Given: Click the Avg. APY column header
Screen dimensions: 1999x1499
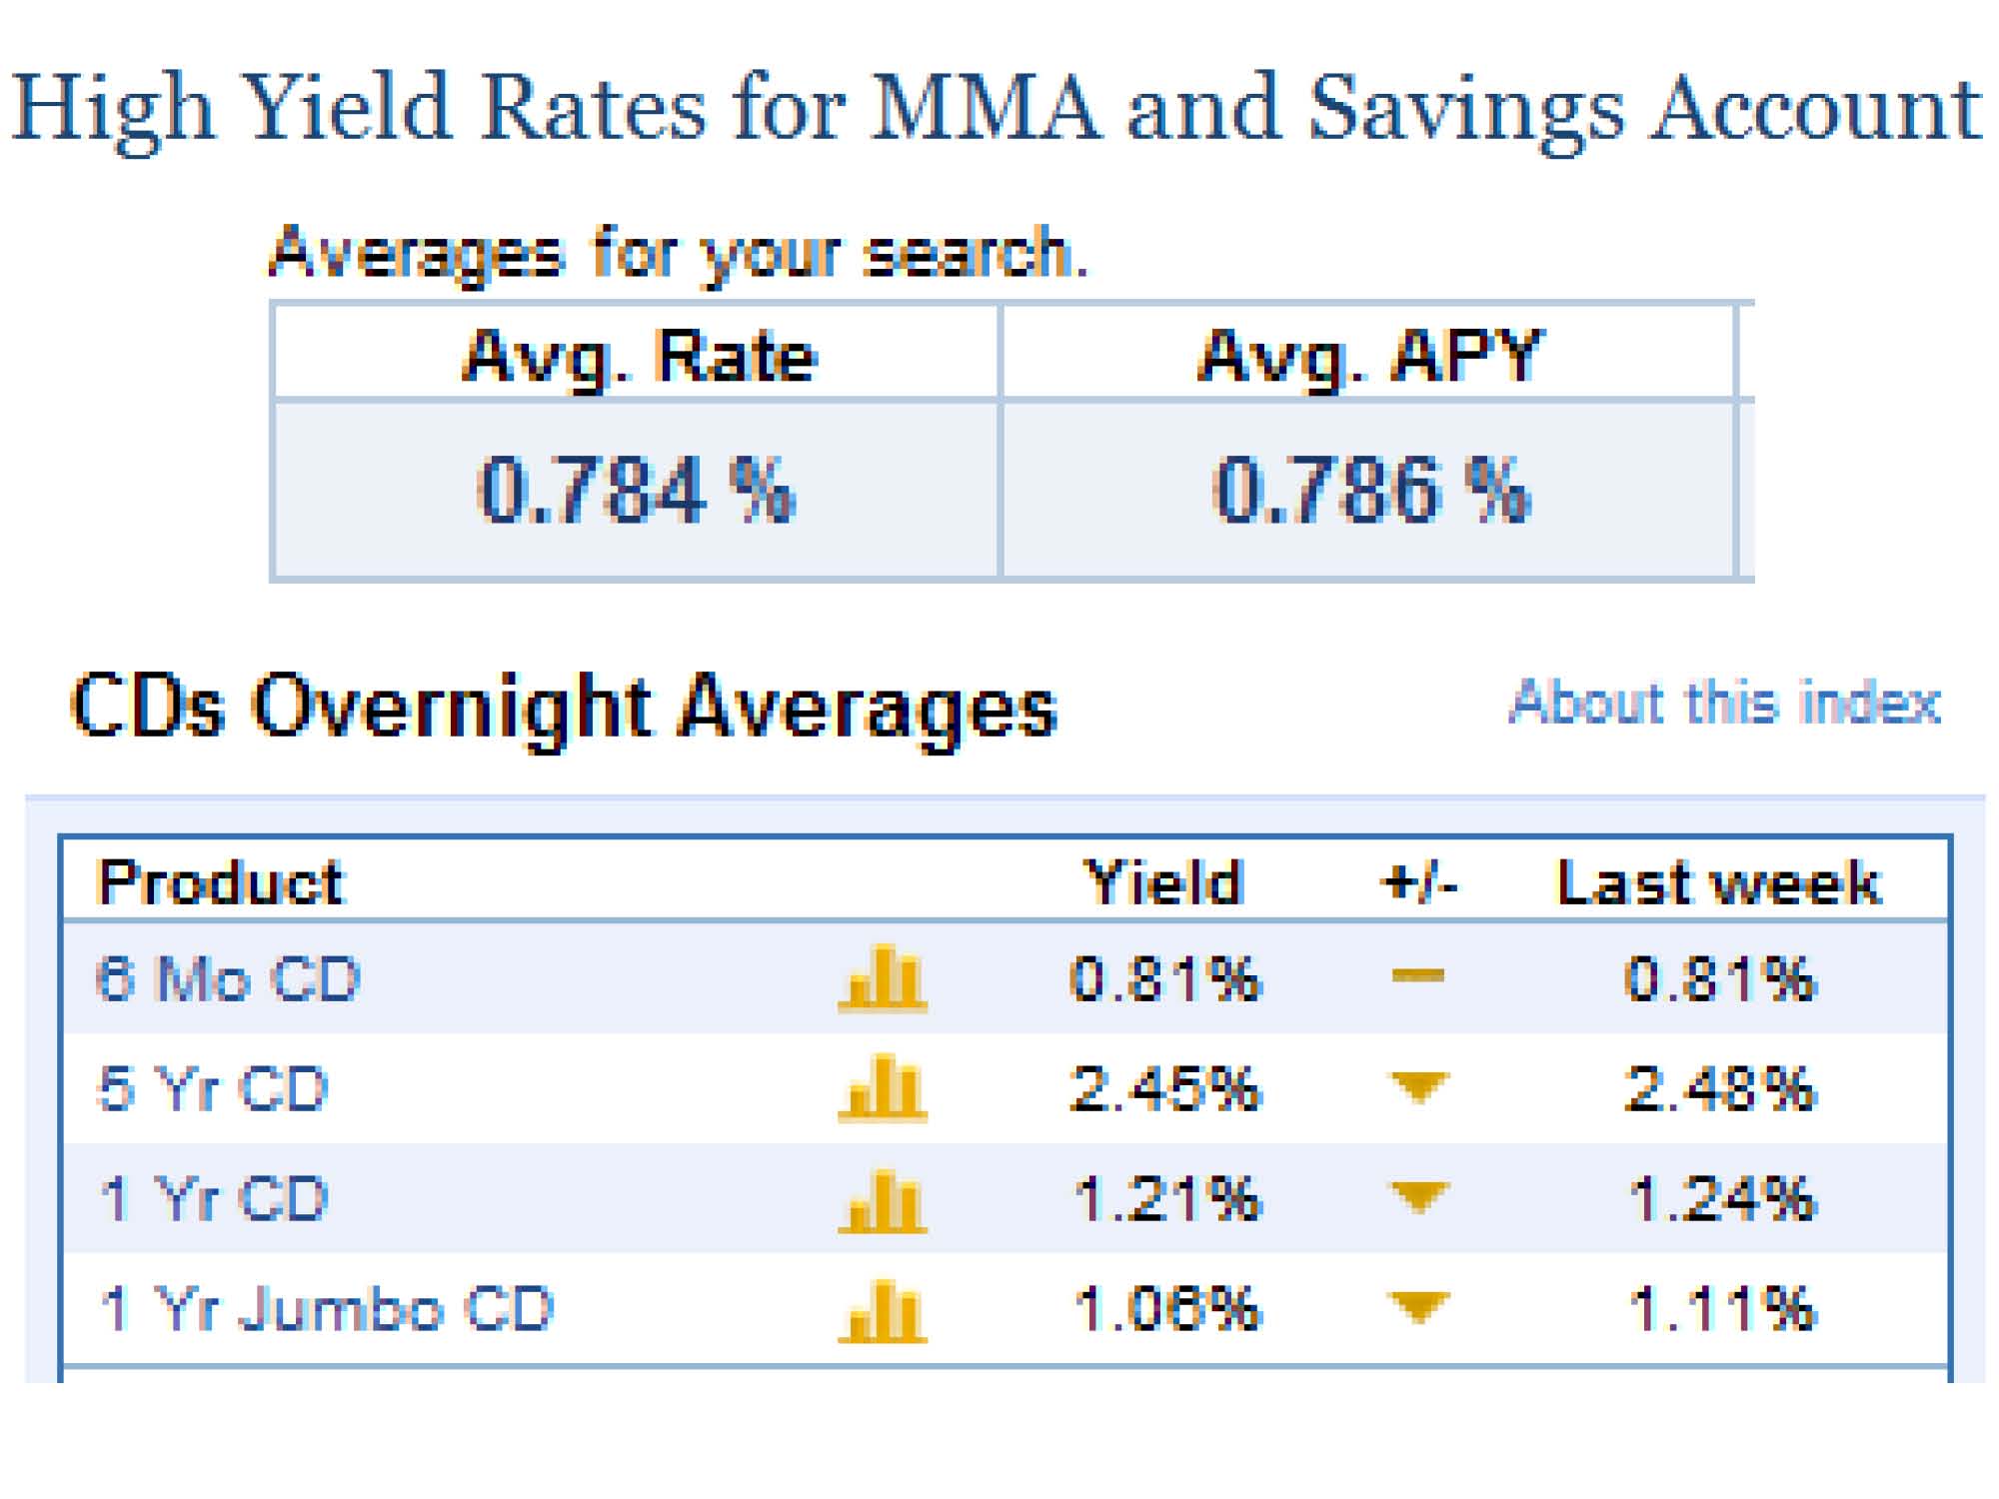Looking at the screenshot, I should 1369,356.
